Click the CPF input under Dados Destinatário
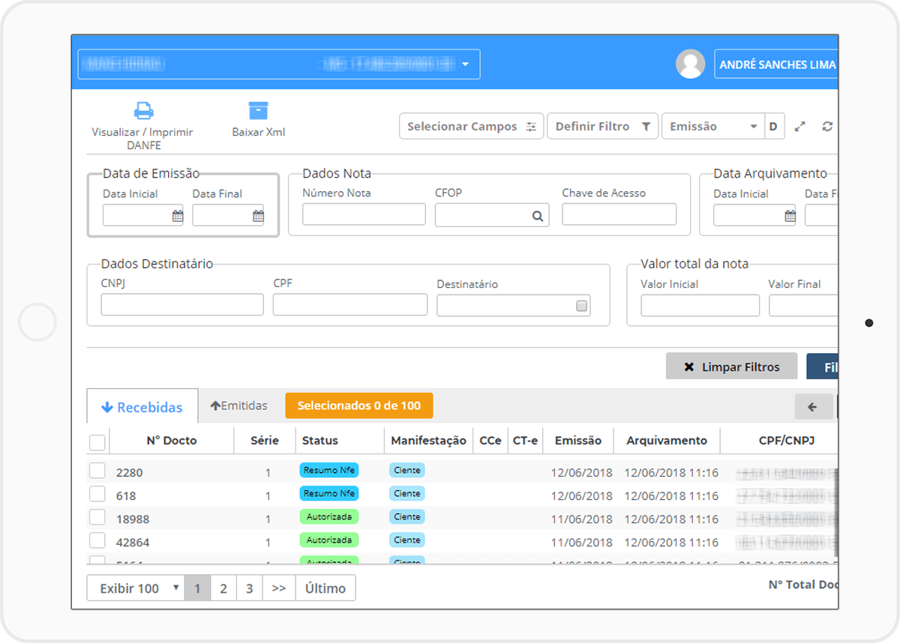Screen dimensions: 900x643 (x=350, y=305)
